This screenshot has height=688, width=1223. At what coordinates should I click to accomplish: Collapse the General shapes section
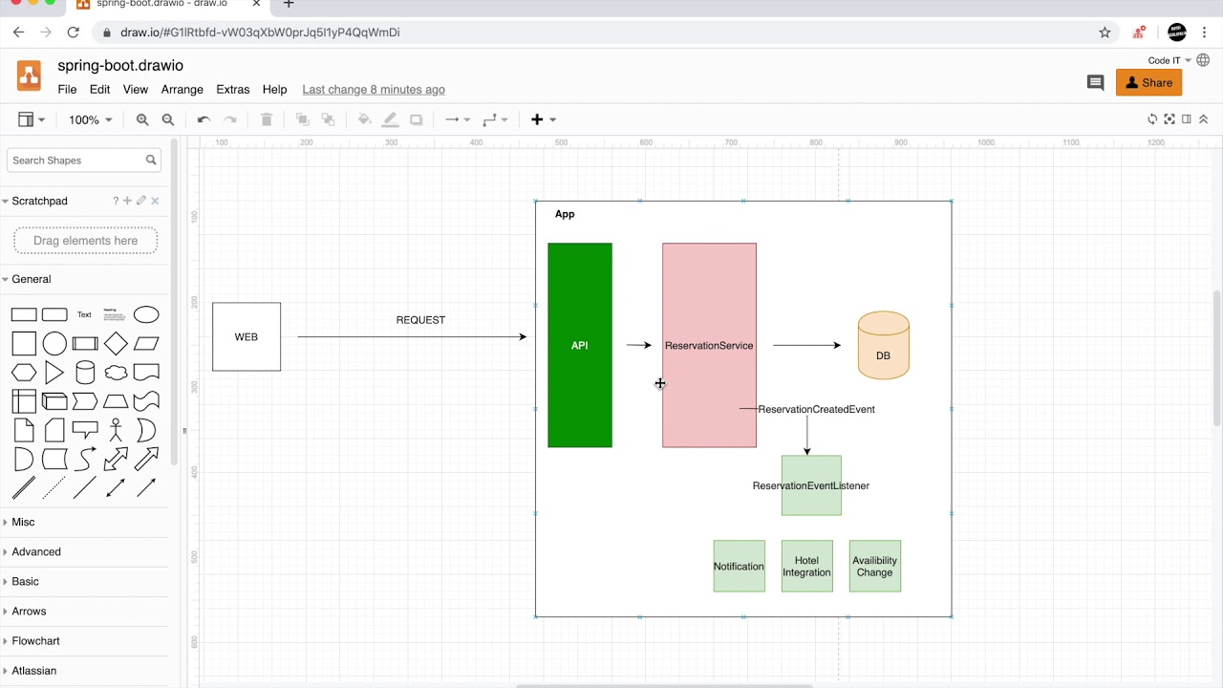pyautogui.click(x=32, y=279)
